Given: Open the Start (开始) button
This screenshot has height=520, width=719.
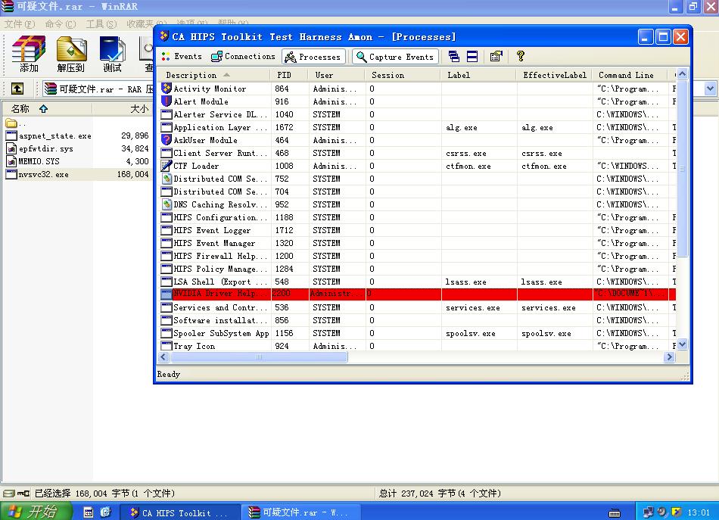Looking at the screenshot, I should [x=36, y=511].
